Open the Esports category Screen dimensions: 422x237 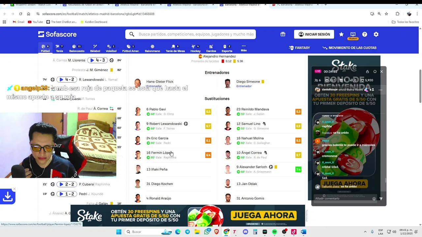[x=227, y=48]
